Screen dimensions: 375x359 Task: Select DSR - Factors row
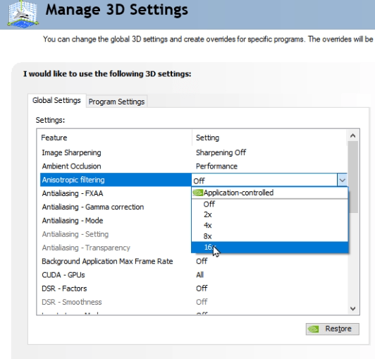point(193,288)
